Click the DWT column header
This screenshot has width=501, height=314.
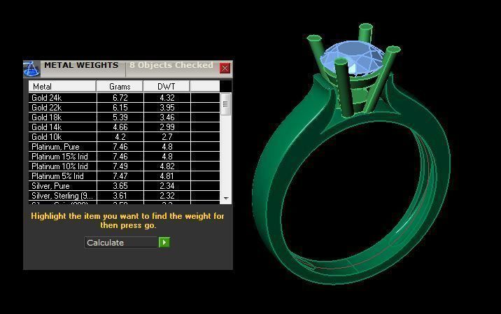click(x=167, y=86)
